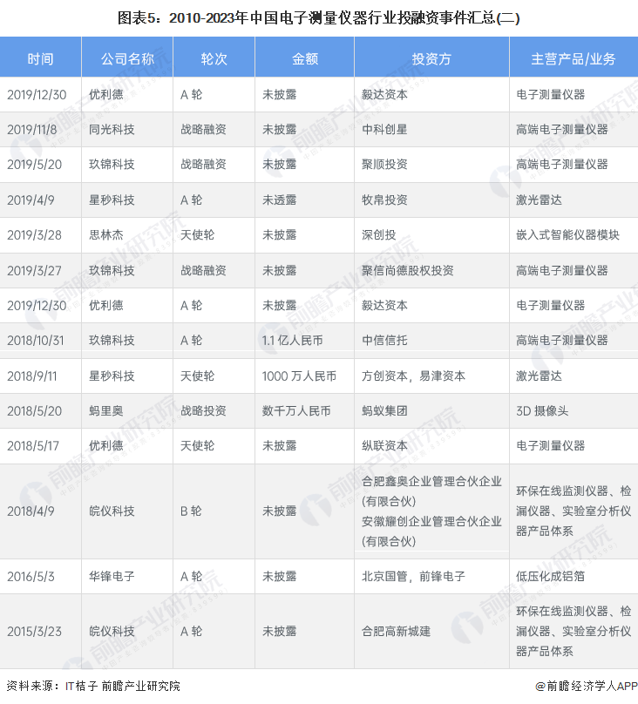Screen dimensions: 638x704
Task: Click the 2018/9/11 date cell
Action: (x=32, y=376)
